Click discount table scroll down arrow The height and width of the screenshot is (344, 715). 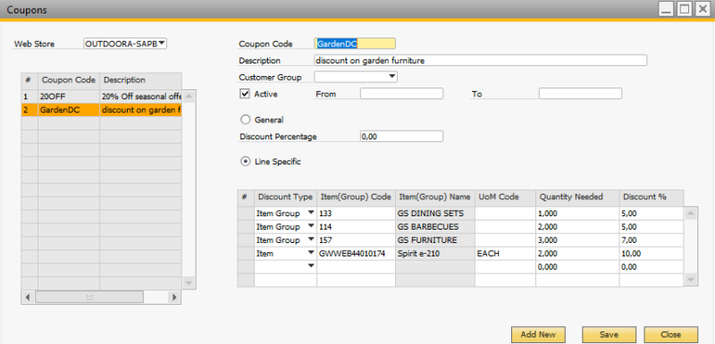point(691,280)
